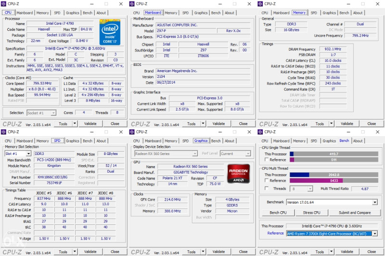The height and width of the screenshot is (256, 385).
Task: Click CPU-Z title icon in Graphics tab window
Action: pyautogui.click(x=132, y=132)
